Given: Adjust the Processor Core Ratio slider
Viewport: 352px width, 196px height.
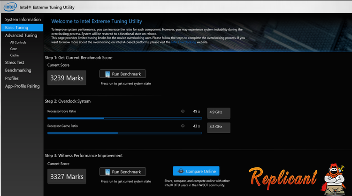Looking at the screenshot, I should coord(124,118).
